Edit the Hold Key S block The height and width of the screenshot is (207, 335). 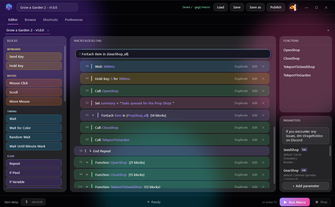tap(255, 79)
